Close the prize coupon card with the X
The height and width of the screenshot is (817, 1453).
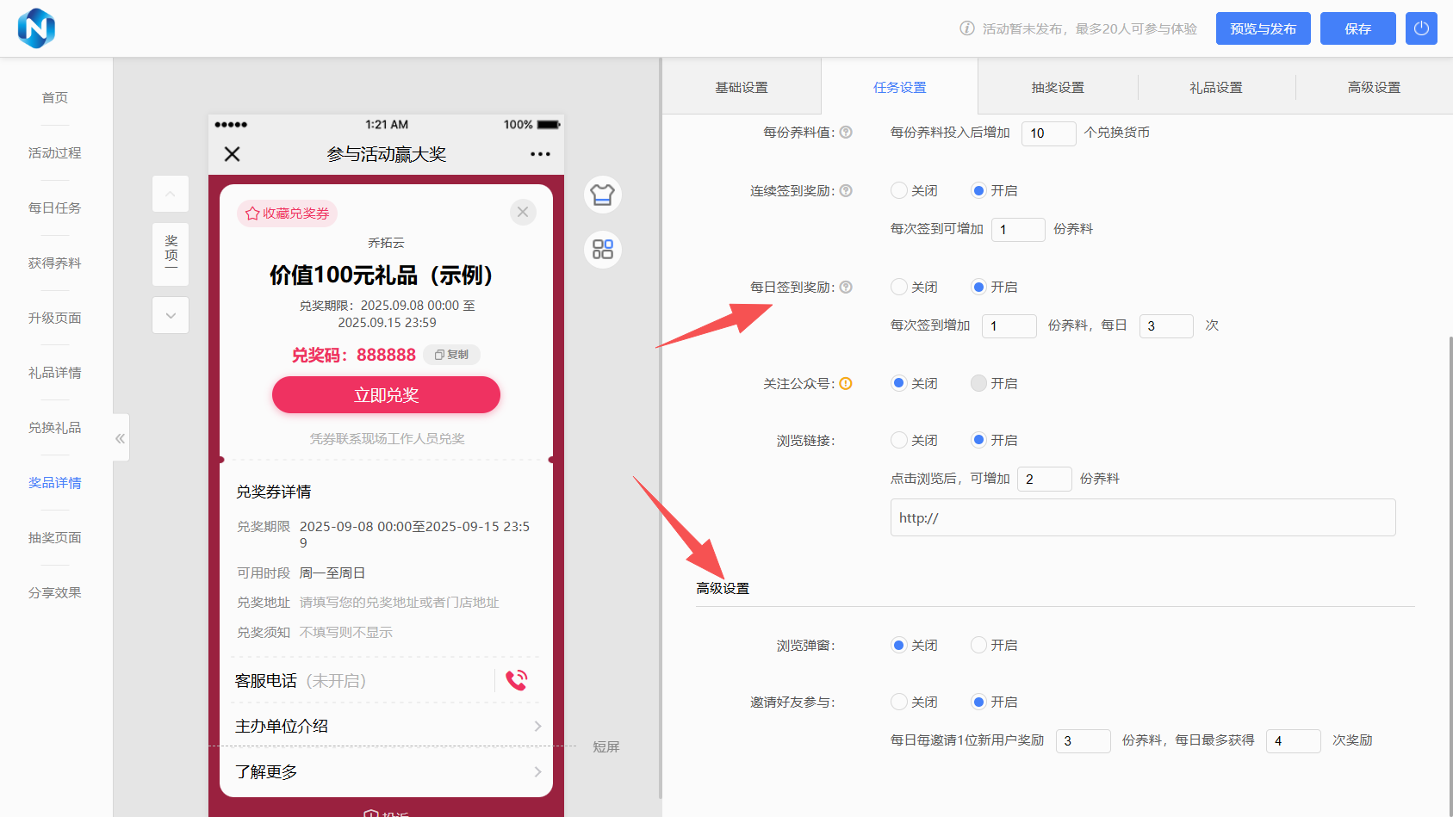[x=523, y=212]
